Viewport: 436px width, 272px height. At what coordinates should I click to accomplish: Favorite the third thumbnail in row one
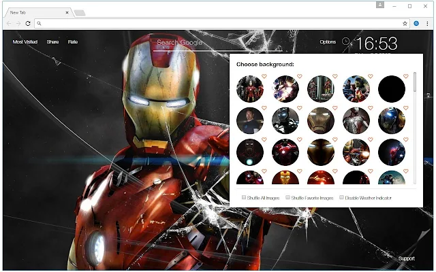tap(335, 76)
